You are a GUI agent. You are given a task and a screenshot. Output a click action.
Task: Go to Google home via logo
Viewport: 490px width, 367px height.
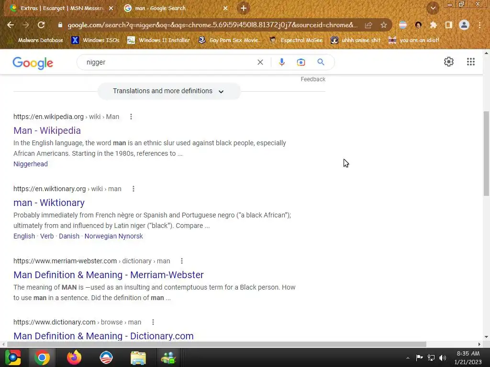[33, 63]
